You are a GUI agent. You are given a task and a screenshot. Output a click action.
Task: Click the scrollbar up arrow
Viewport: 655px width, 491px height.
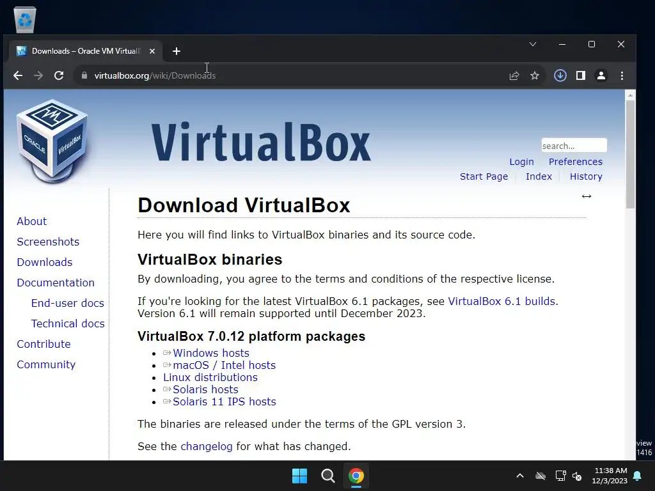(630, 95)
